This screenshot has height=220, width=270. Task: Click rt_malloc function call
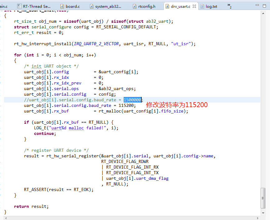coord(110,111)
